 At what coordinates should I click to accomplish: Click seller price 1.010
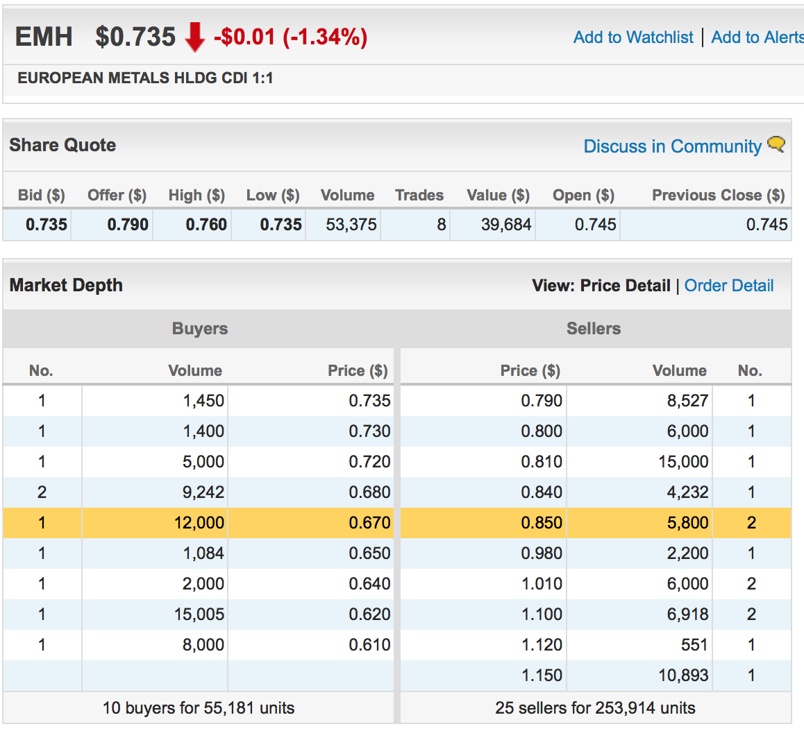pos(542,583)
